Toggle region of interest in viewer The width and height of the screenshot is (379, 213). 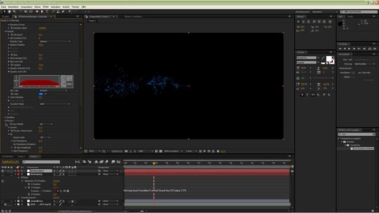click(156, 151)
